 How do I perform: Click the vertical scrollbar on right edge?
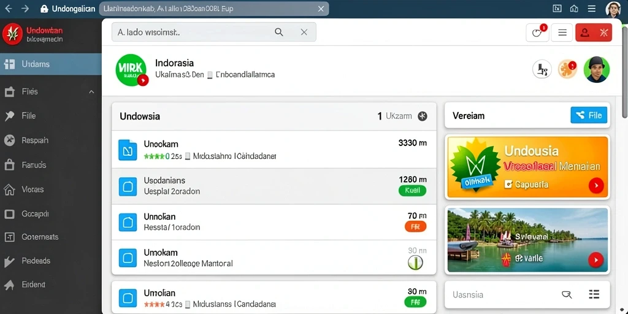click(x=625, y=72)
